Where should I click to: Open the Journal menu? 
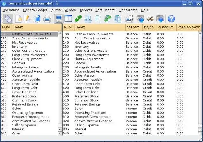56,10
